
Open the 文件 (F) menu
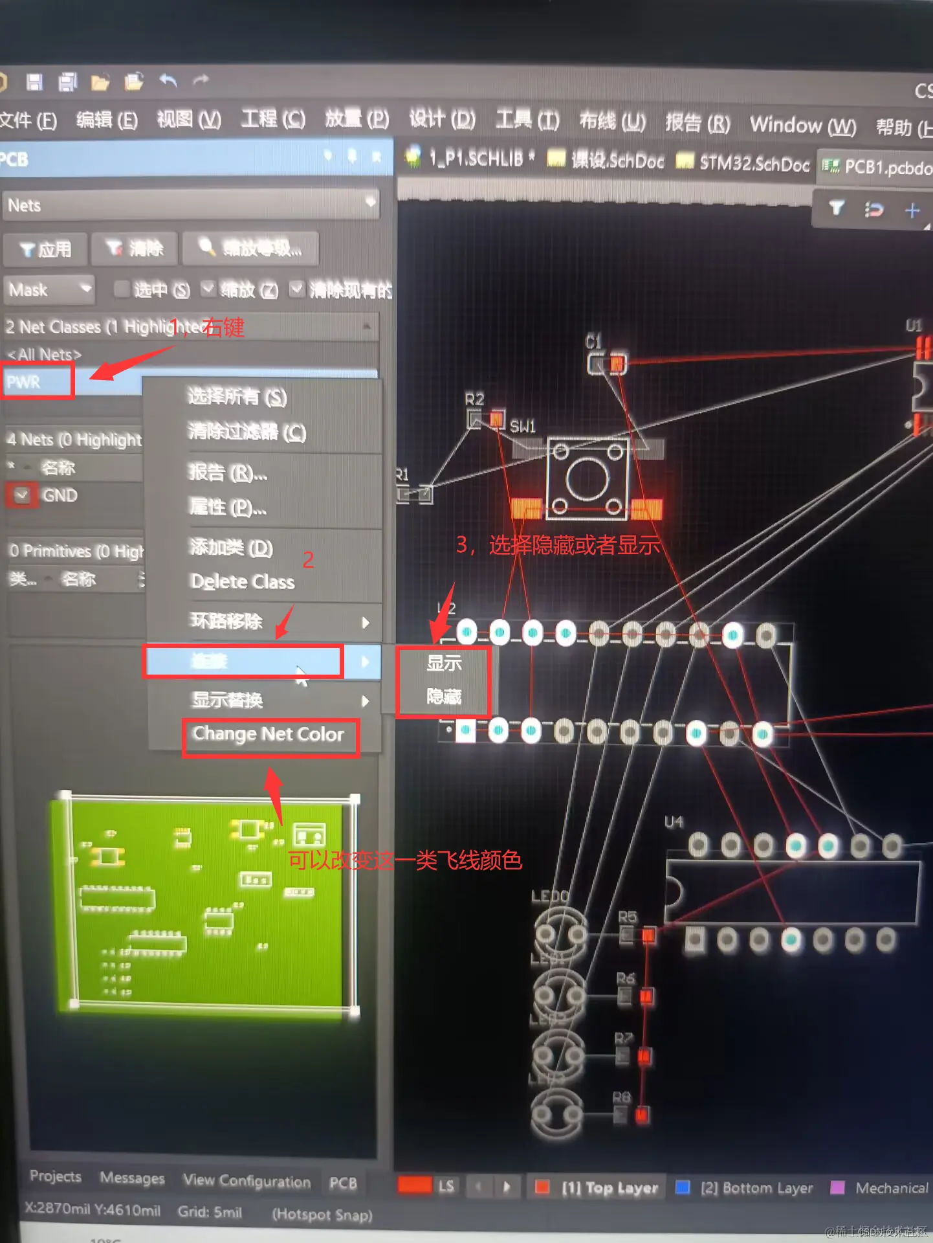[x=27, y=120]
